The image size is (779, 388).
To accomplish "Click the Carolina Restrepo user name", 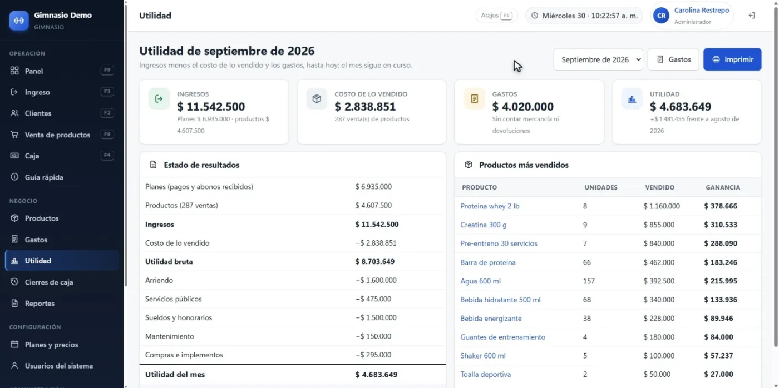I will coord(701,11).
